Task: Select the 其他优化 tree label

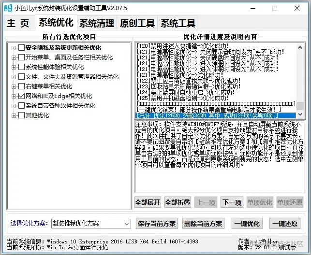Action: coord(37,115)
